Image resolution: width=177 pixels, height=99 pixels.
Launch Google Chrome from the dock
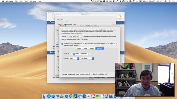[x=71, y=96]
